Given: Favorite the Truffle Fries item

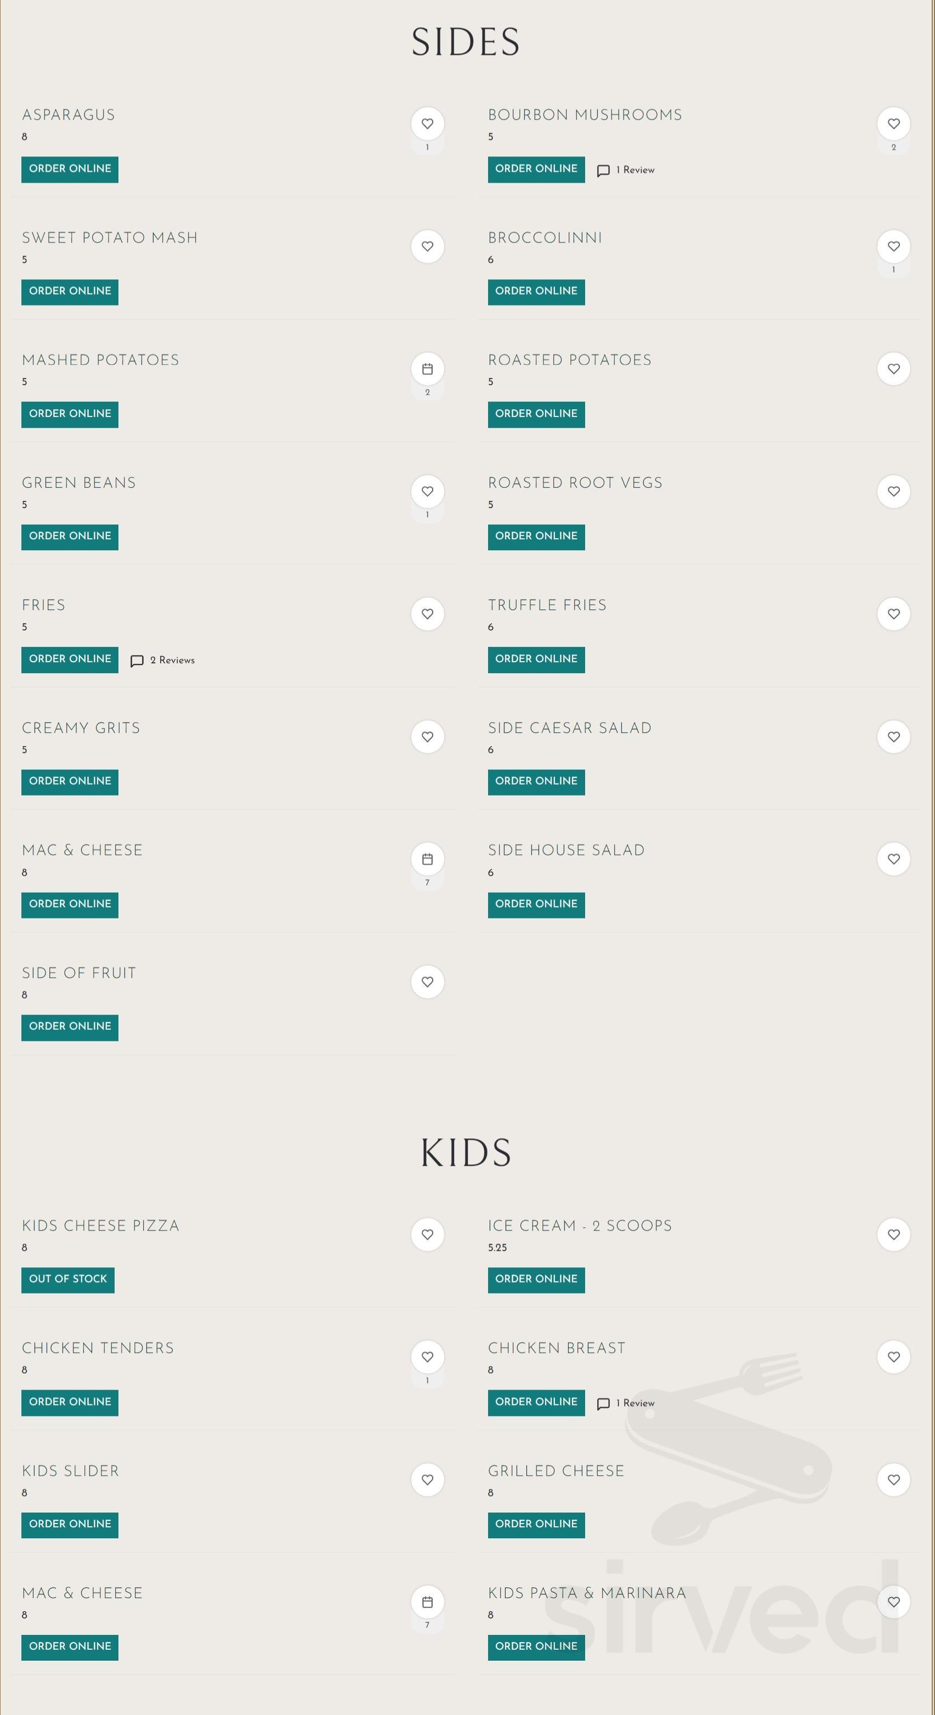Looking at the screenshot, I should (x=893, y=614).
